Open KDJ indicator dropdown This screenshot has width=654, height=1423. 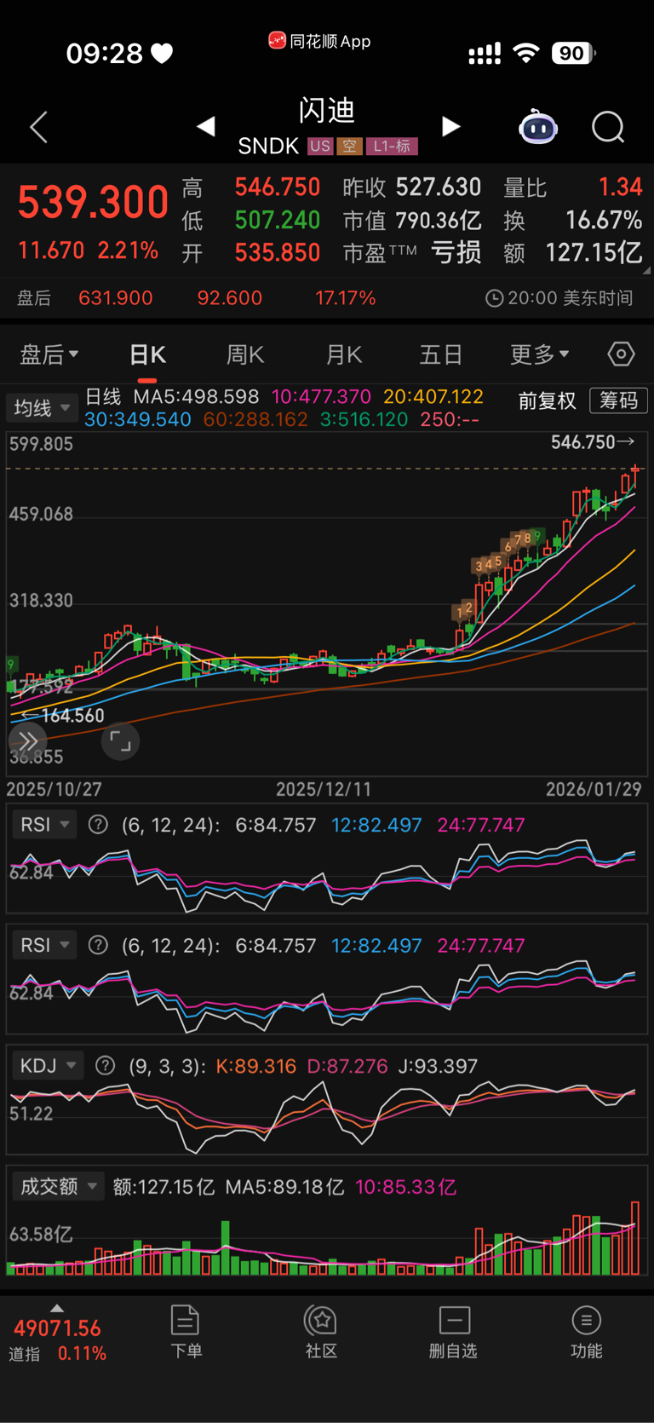click(x=48, y=1066)
